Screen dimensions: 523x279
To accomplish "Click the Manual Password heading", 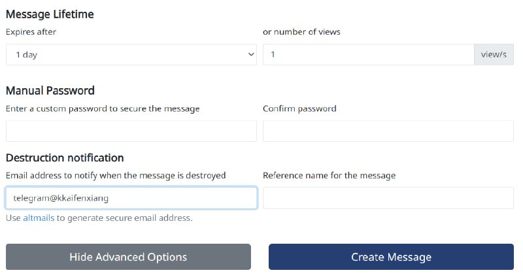I will pyautogui.click(x=50, y=91).
